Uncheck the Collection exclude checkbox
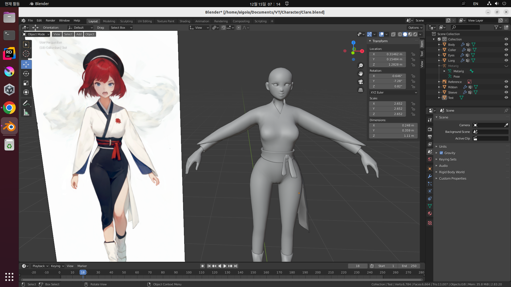This screenshot has height=287, width=511. [439, 39]
